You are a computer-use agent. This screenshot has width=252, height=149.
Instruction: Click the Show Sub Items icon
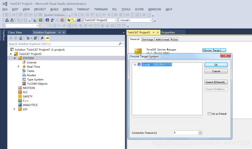74,20
